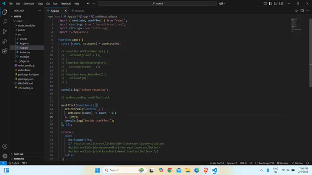Toggle the Primary Side Bar visibility
312x175 pixels.
point(270,3)
